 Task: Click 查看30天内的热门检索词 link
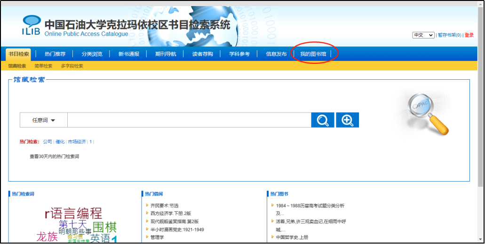[54, 156]
